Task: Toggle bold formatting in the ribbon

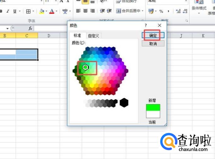Action: click(x=1, y=11)
